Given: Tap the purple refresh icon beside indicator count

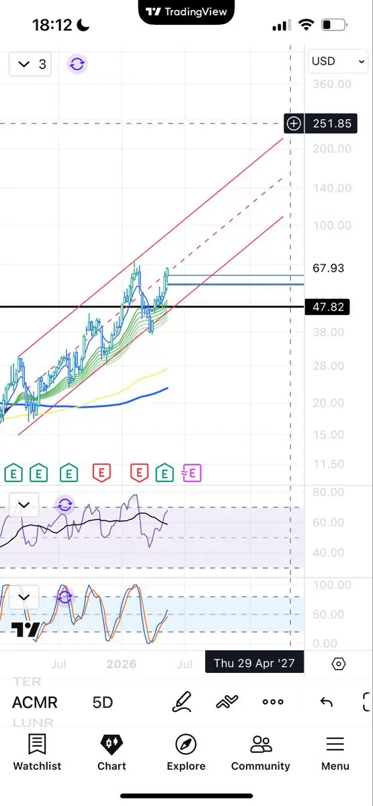Looking at the screenshot, I should tap(77, 64).
